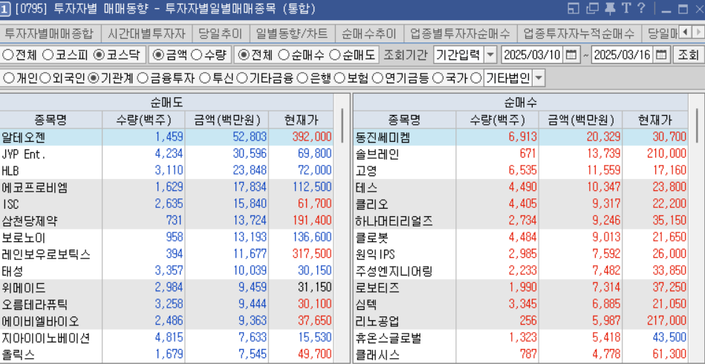Choose the 수량 radio option
The image size is (705, 364).
(196, 55)
